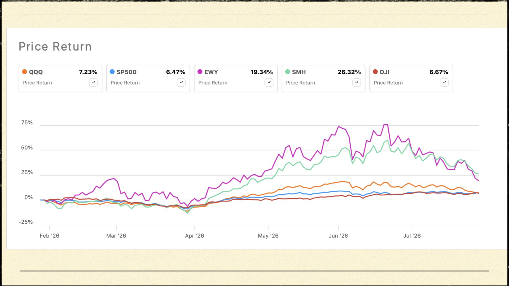Click the -25% y-axis label
This screenshot has height=286, width=509.
pos(26,222)
